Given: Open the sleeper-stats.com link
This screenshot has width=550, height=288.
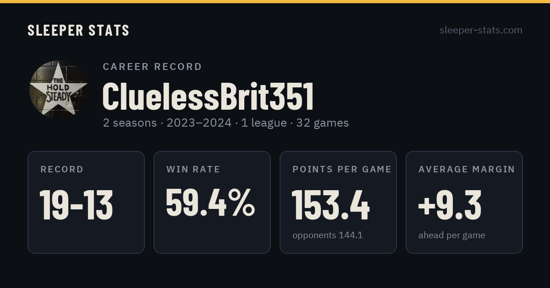Looking at the screenshot, I should point(481,30).
